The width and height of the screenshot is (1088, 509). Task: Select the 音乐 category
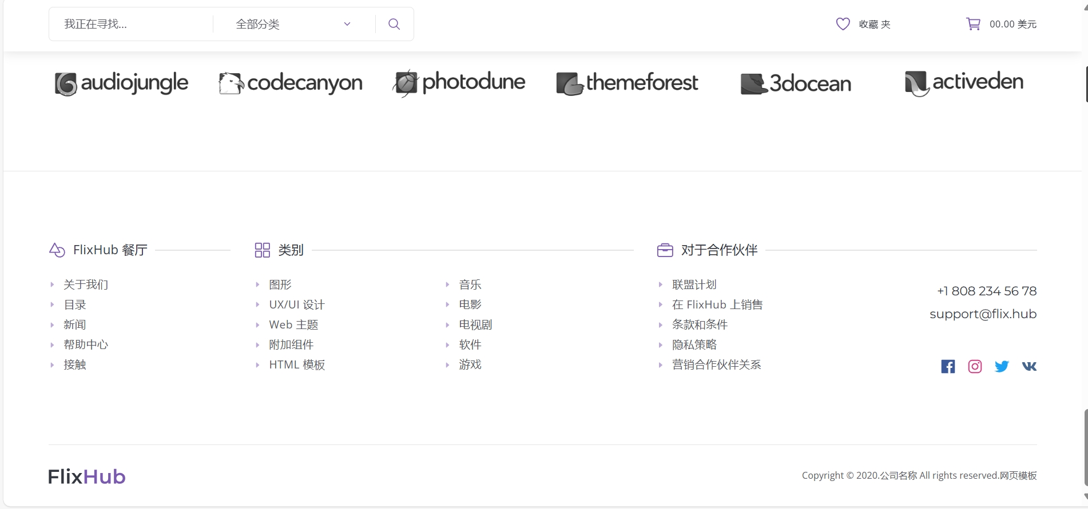[470, 284]
